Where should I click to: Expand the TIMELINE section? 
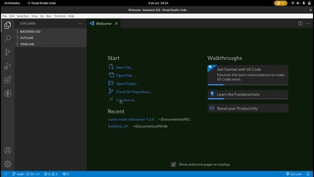click(x=51, y=44)
